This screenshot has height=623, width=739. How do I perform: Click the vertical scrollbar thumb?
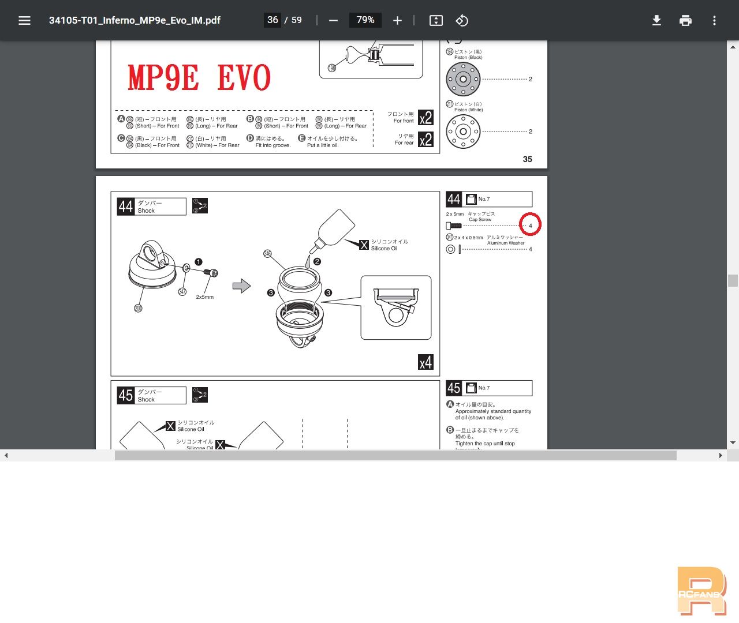(x=733, y=280)
